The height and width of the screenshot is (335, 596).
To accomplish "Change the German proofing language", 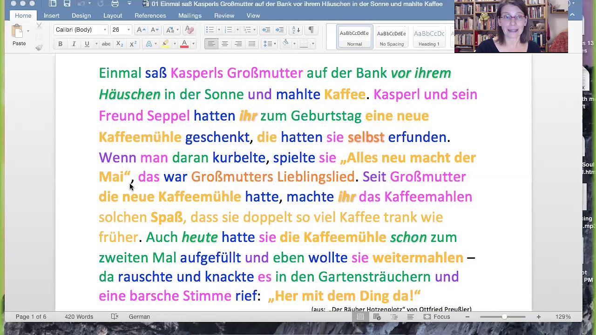I will click(x=139, y=317).
